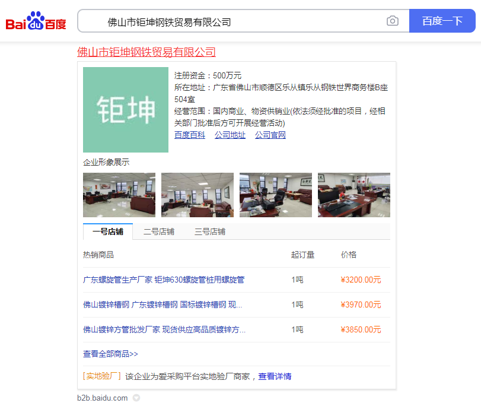Click the 百度一下 search button

442,21
